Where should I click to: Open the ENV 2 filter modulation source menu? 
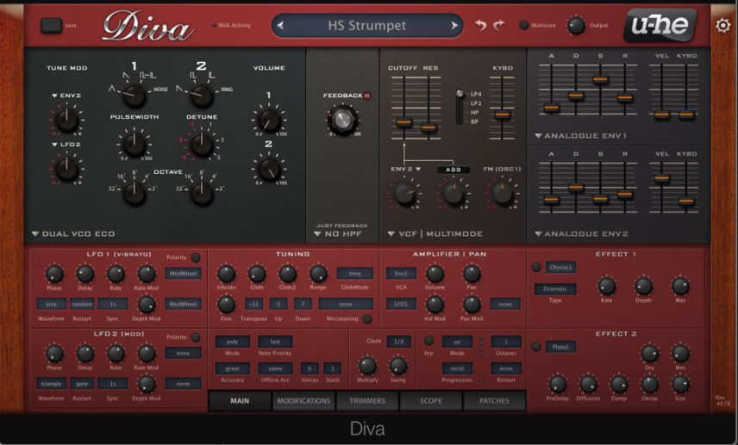click(406, 170)
